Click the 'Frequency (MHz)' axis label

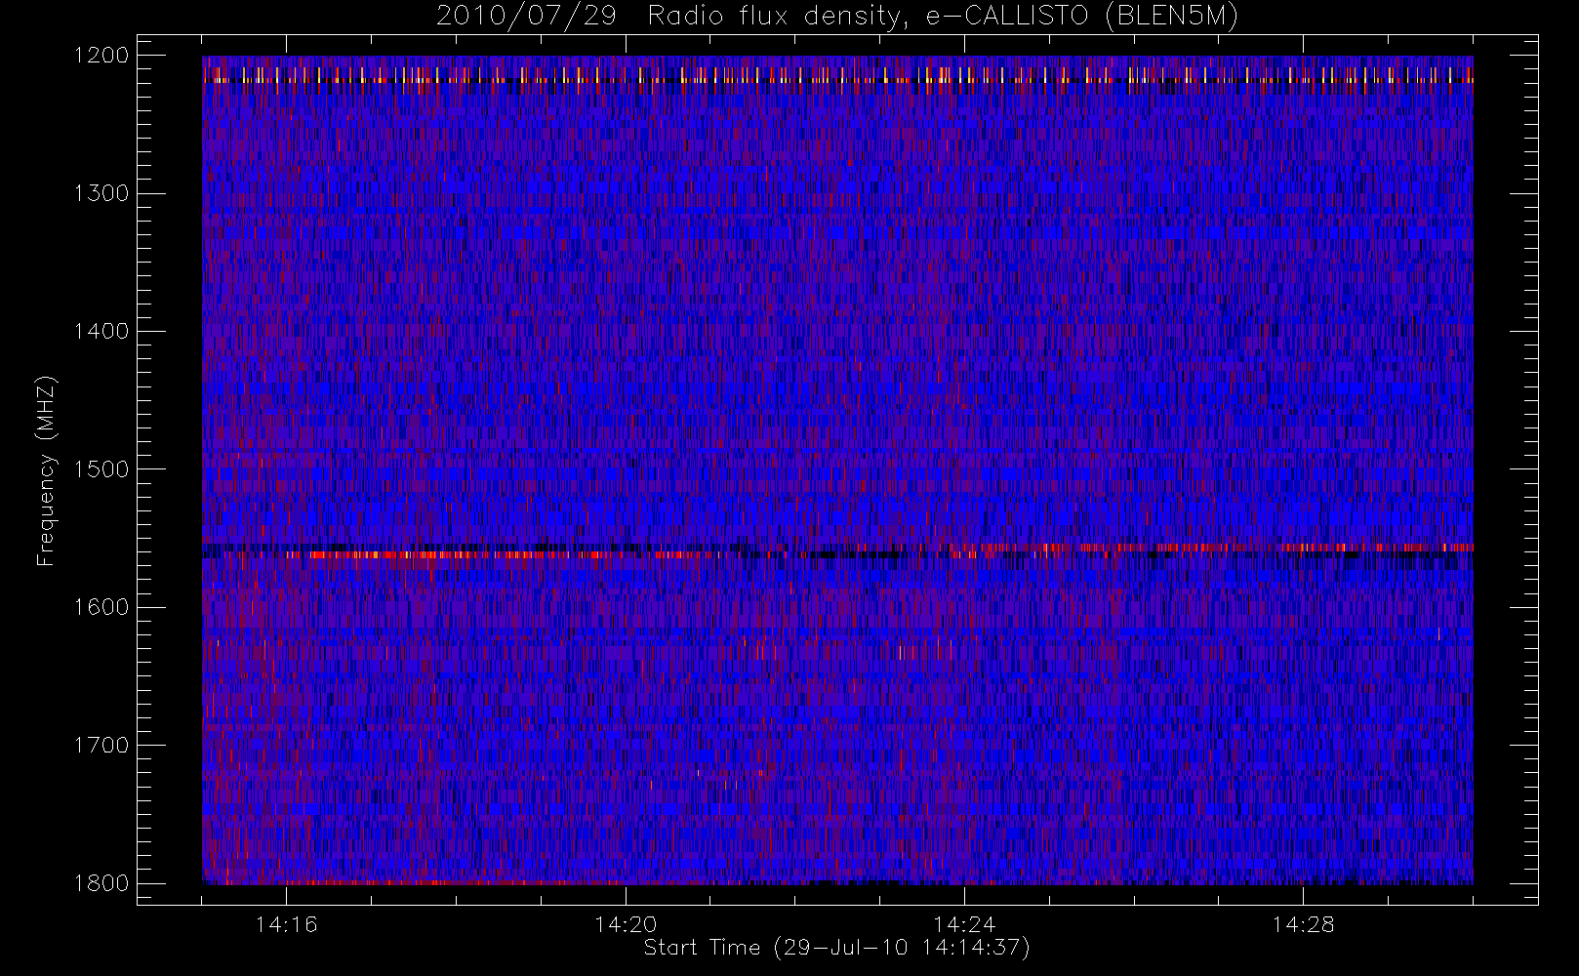point(46,471)
